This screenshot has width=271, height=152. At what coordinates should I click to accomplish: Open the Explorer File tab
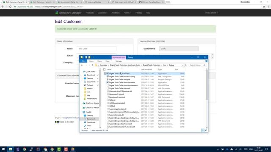83,61
